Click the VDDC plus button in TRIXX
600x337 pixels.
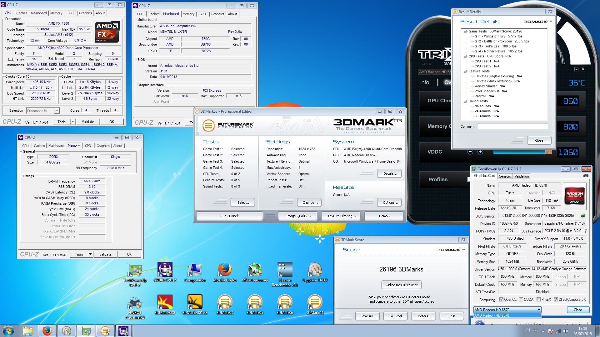480,152
